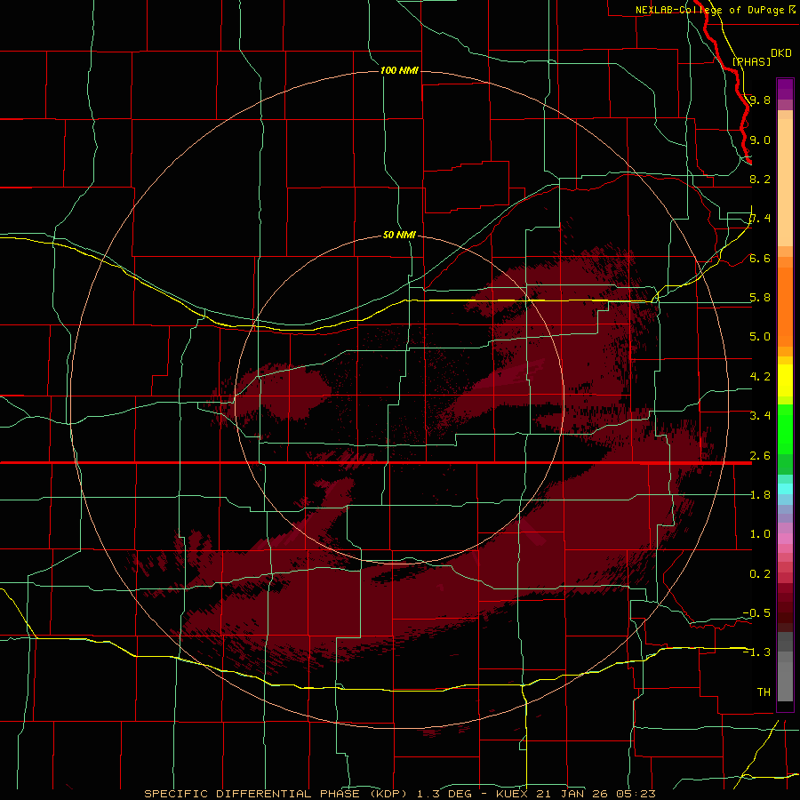The height and width of the screenshot is (800, 800).
Task: Click the 05:23 timestamp
Action: tap(636, 794)
